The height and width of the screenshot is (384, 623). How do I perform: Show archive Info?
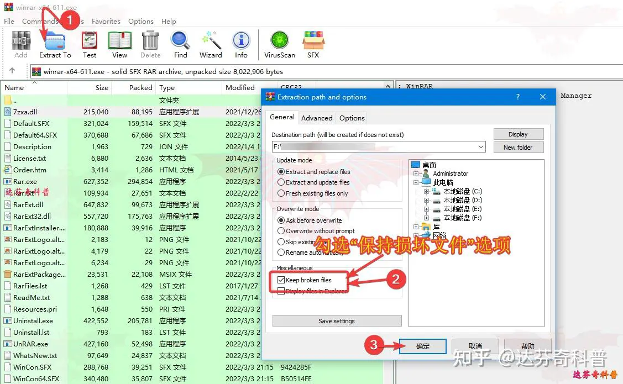241,44
